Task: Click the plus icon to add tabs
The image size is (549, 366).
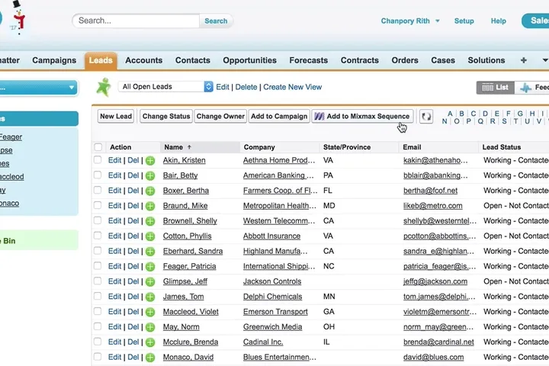Action: (x=523, y=60)
